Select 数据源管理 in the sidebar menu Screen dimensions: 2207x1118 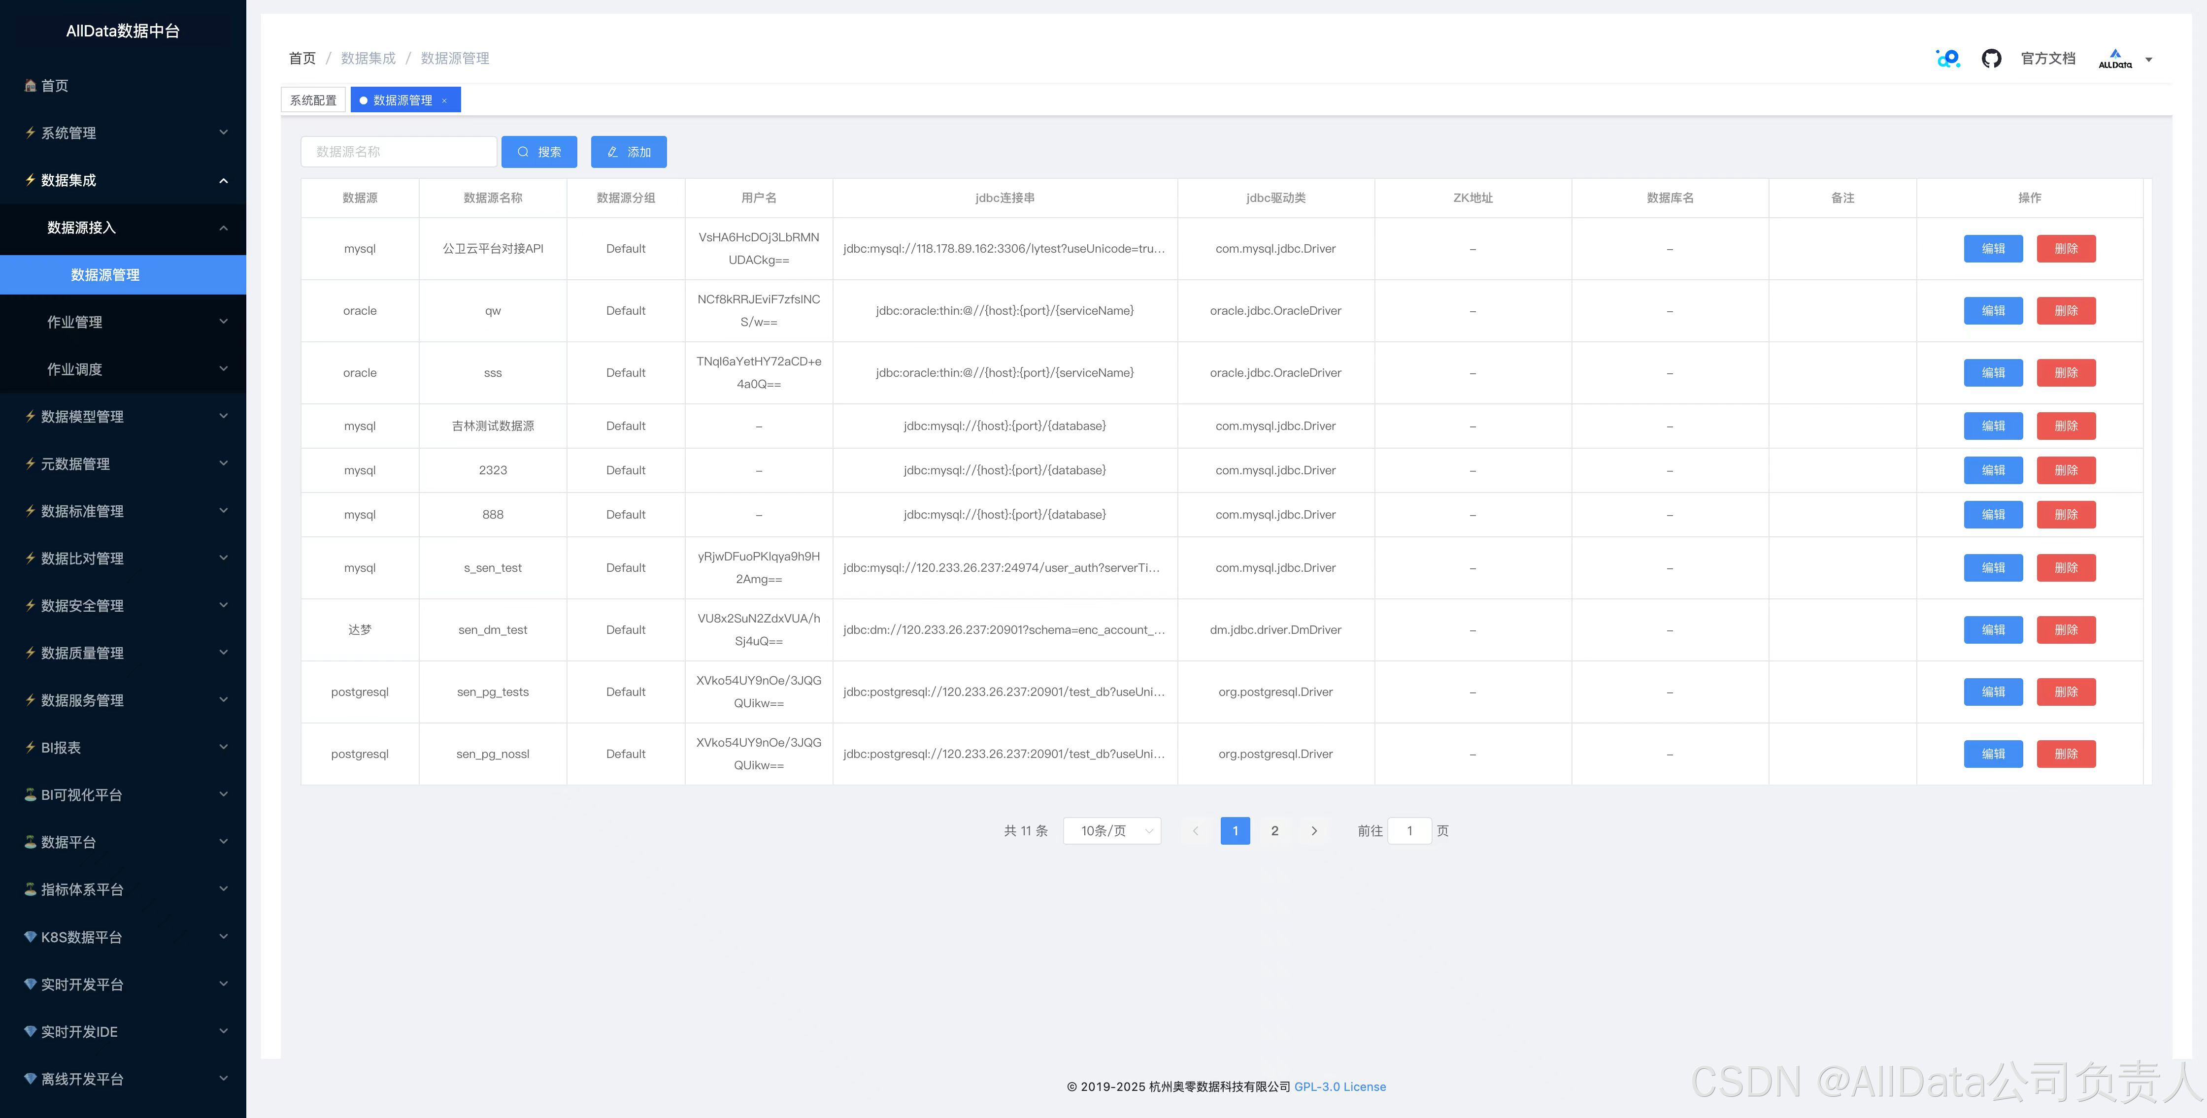(x=105, y=274)
